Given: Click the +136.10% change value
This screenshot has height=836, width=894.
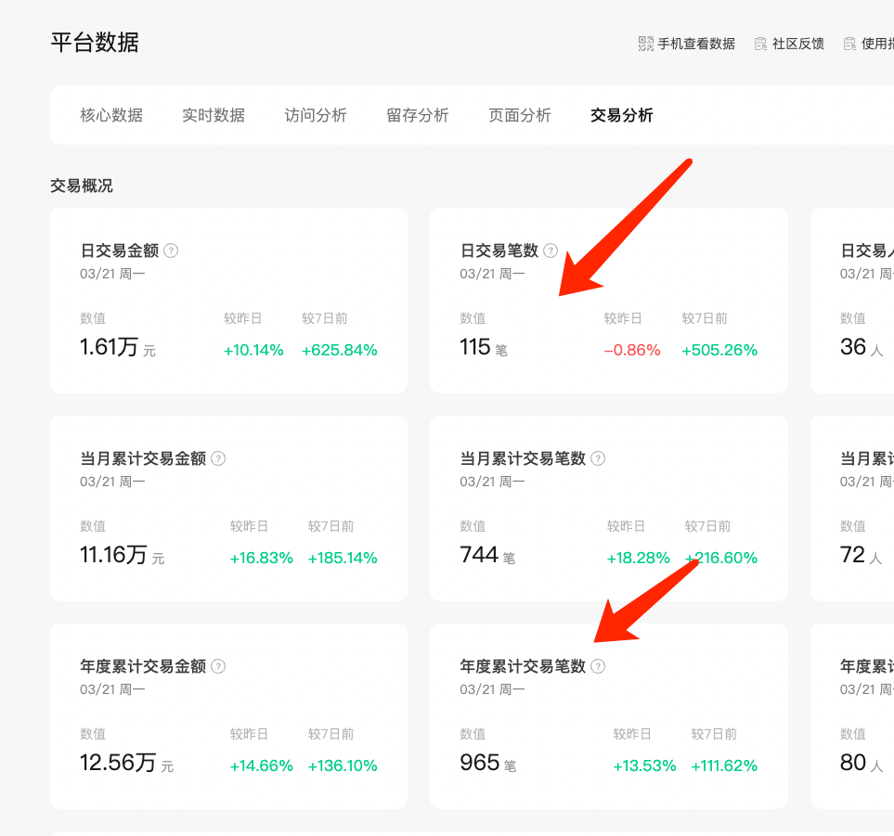Looking at the screenshot, I should (343, 765).
